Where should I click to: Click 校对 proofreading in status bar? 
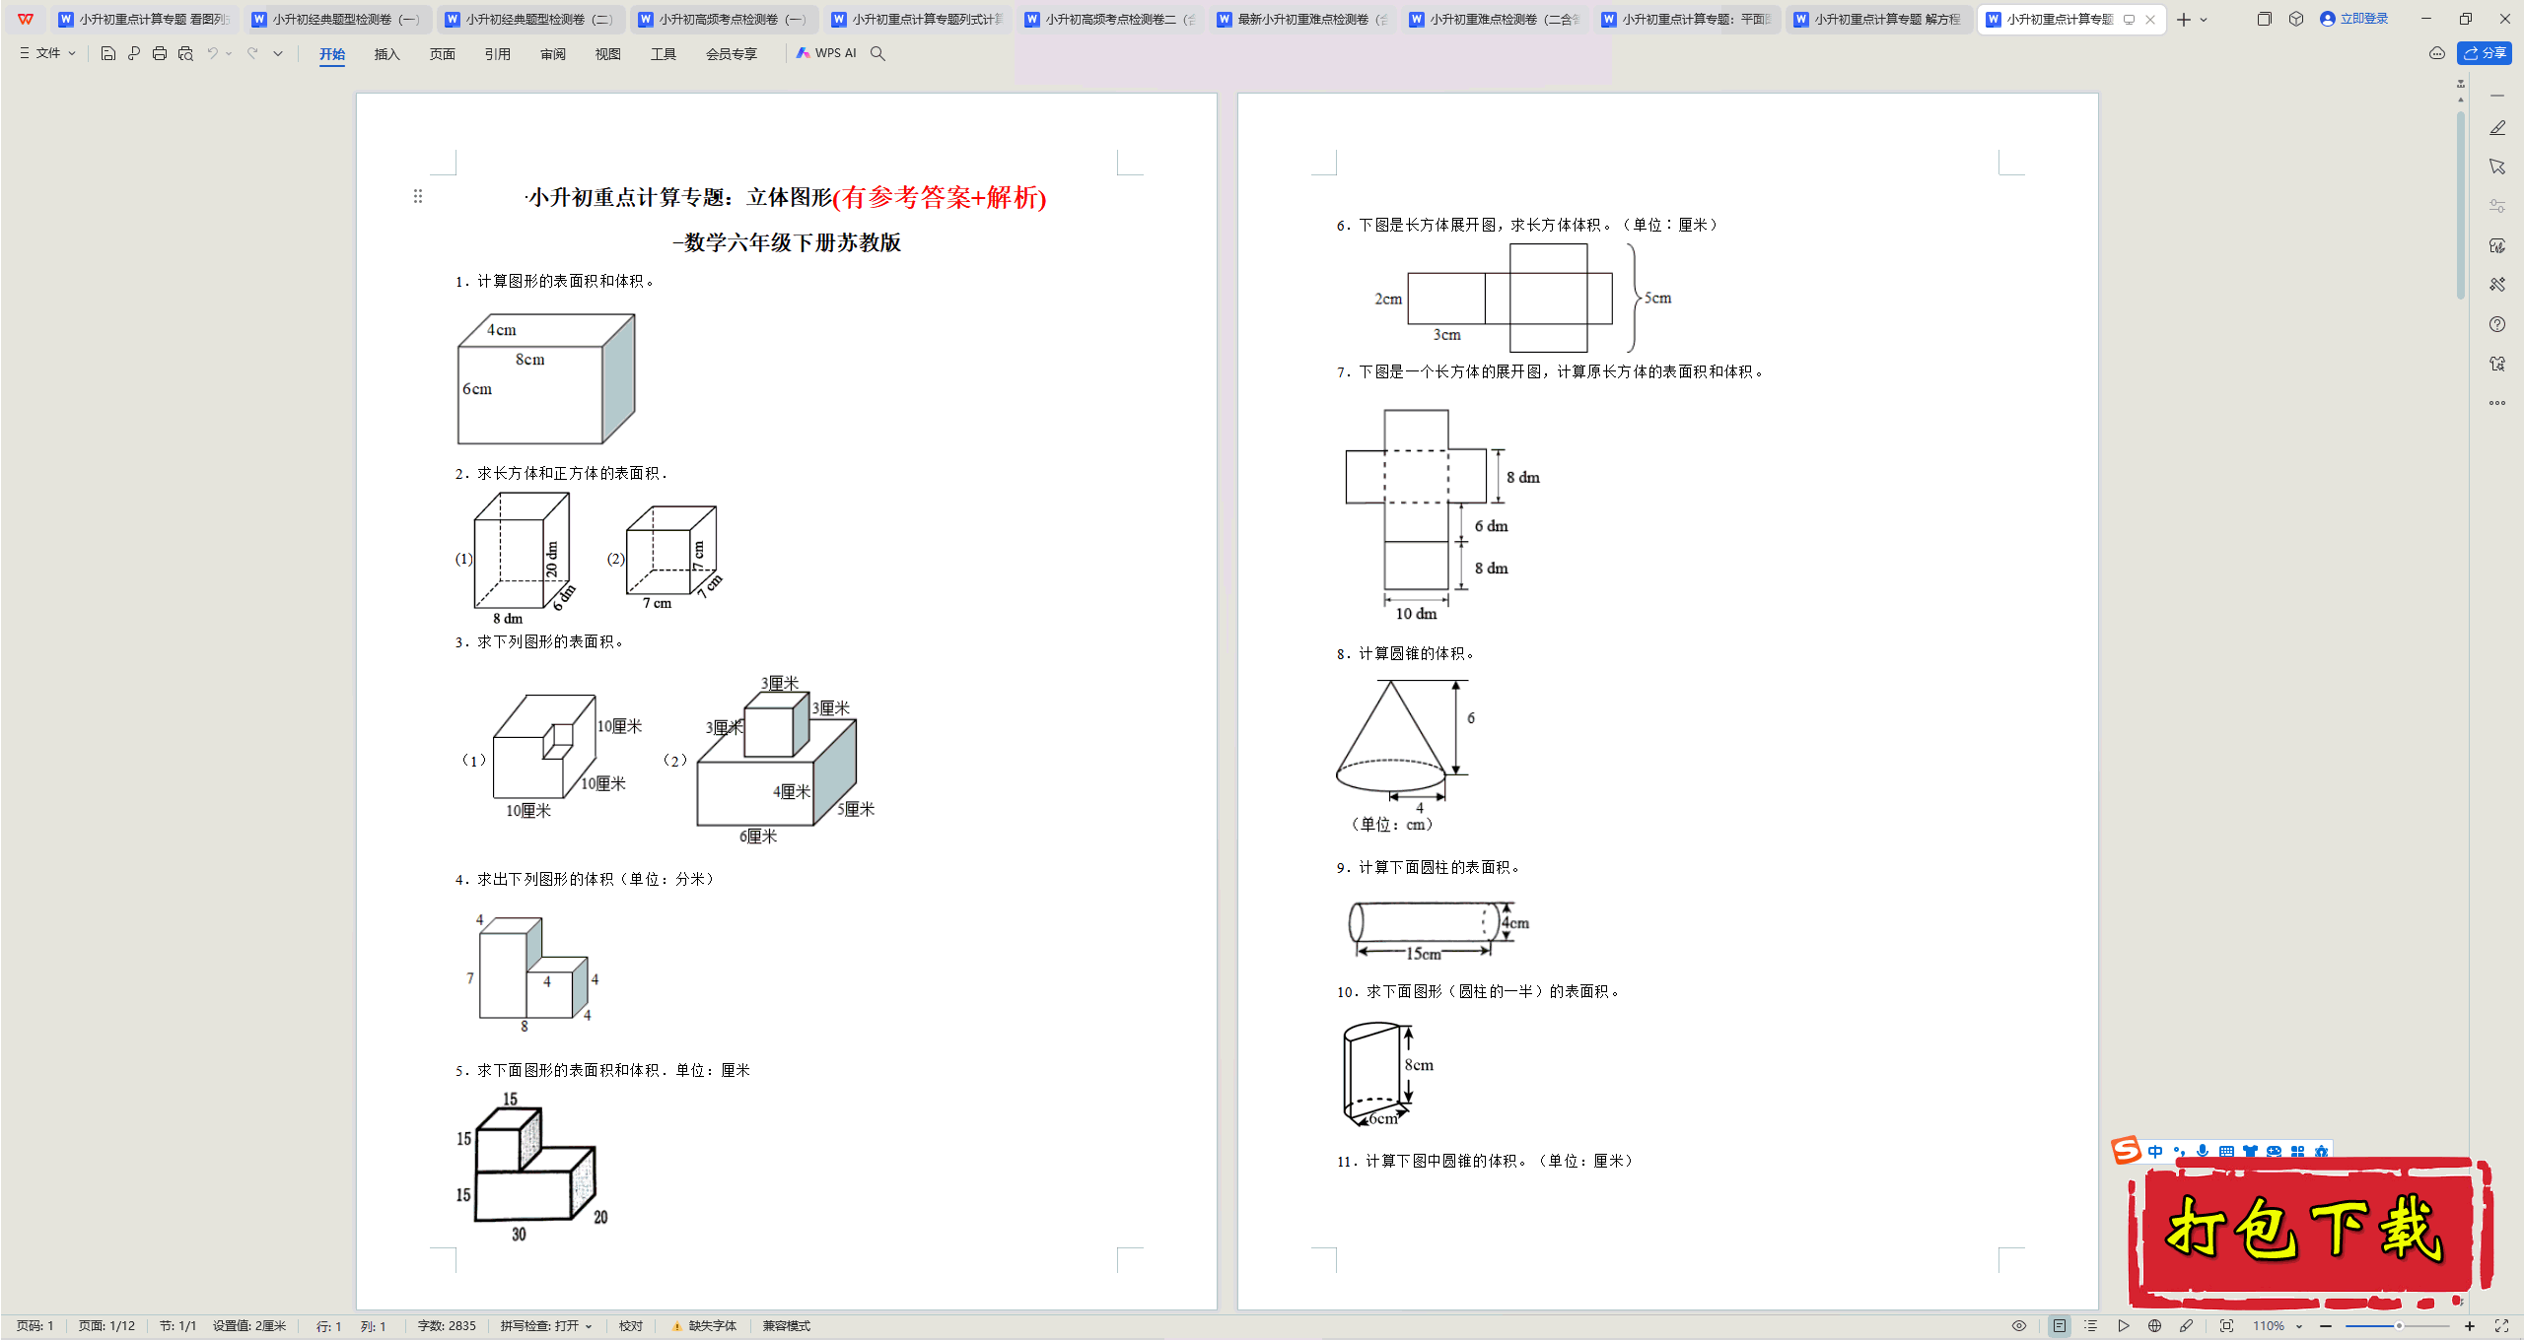tap(631, 1326)
